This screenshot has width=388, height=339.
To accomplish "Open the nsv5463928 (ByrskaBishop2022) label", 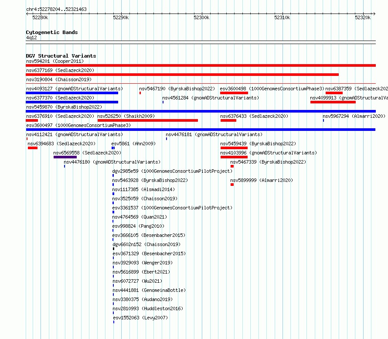I will click(x=150, y=180).
